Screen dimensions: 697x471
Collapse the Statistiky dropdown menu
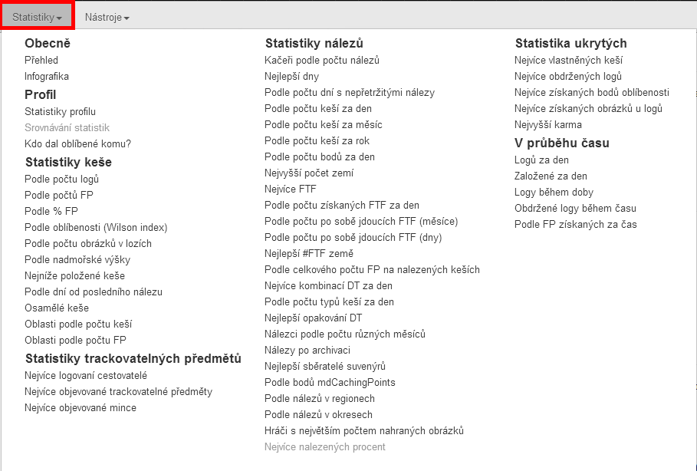(x=38, y=18)
